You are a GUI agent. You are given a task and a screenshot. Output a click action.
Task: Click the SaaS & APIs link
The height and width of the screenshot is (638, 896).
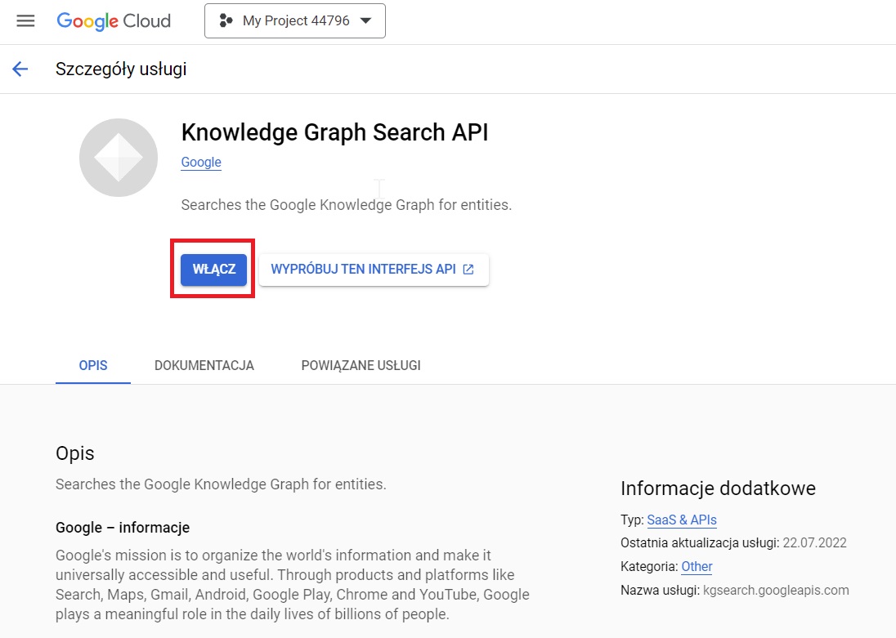click(x=682, y=520)
